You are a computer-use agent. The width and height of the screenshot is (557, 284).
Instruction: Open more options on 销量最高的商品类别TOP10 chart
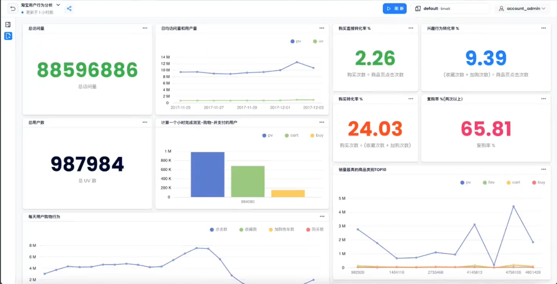pyautogui.click(x=544, y=169)
